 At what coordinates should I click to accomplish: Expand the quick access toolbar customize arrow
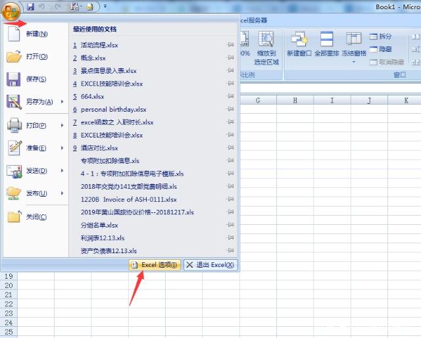(x=105, y=6)
